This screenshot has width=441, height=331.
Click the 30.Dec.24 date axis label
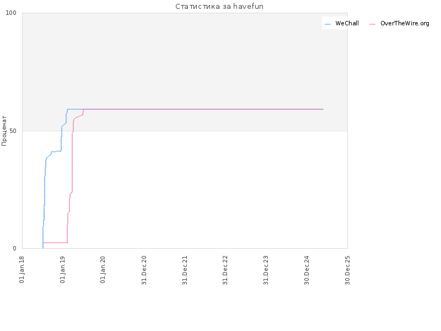click(306, 270)
